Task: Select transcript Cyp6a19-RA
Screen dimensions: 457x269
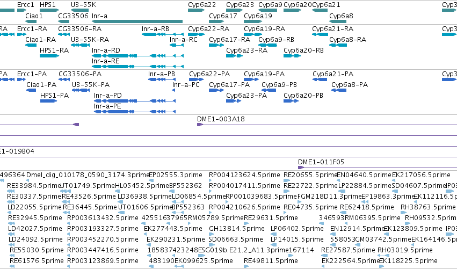Action: click(264, 28)
